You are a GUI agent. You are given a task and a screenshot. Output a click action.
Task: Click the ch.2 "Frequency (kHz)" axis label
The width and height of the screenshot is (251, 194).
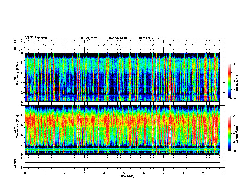(17, 126)
